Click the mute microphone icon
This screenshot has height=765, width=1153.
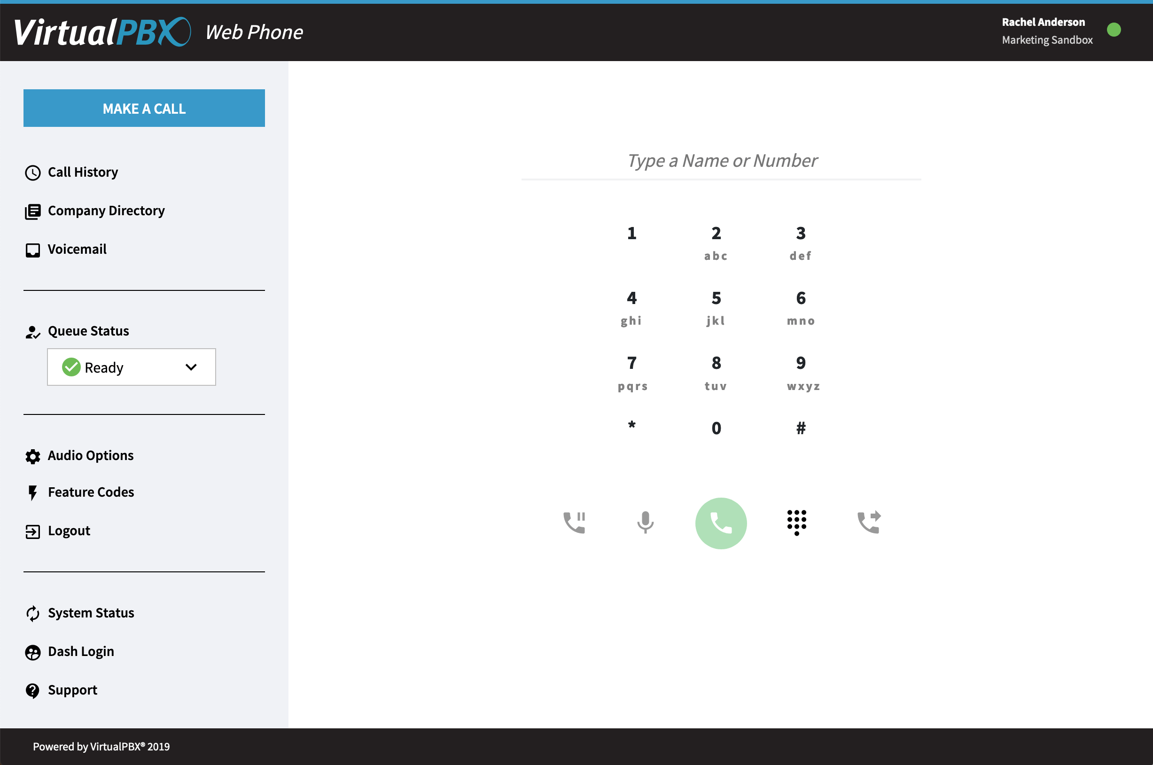point(646,522)
